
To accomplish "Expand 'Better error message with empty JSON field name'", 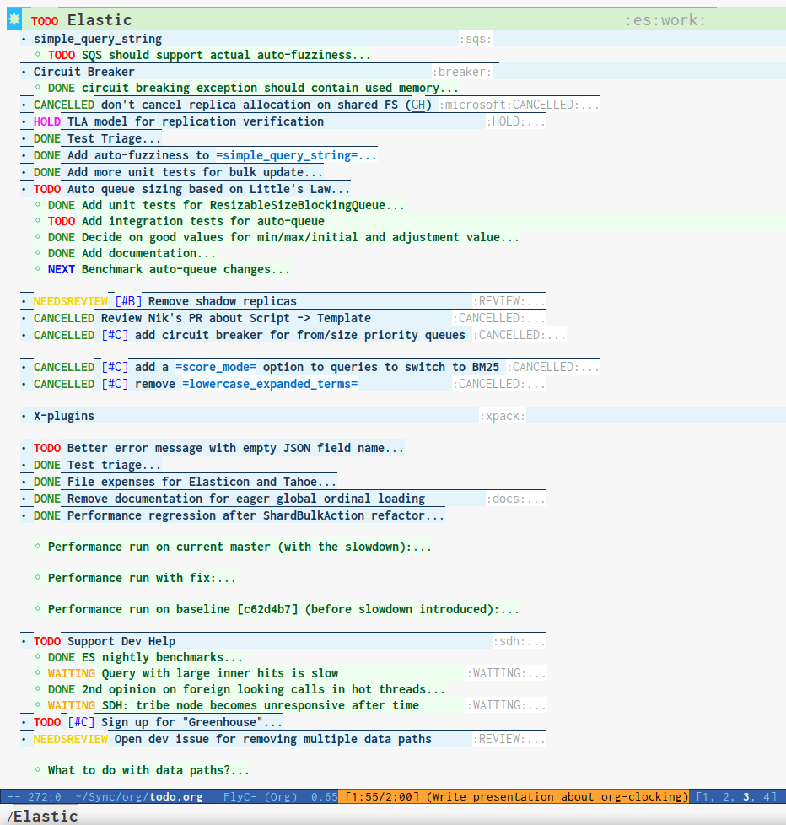I will point(235,448).
